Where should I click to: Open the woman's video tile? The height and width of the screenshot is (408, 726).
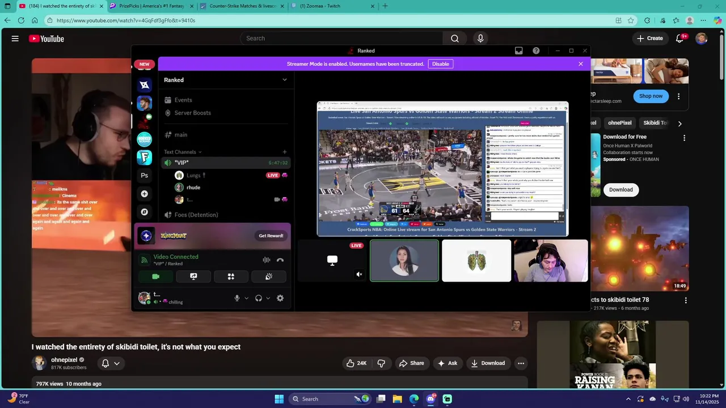pyautogui.click(x=404, y=261)
